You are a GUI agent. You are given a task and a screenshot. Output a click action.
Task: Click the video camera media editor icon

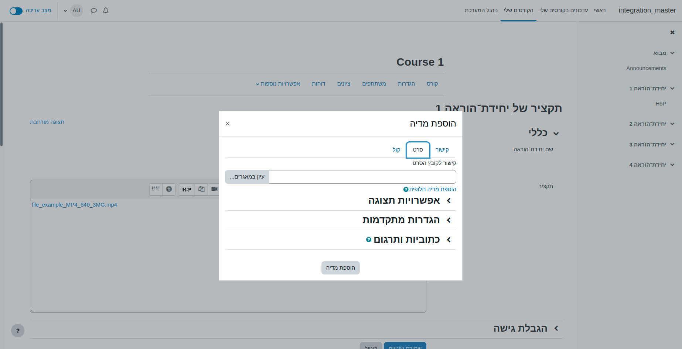214,189
